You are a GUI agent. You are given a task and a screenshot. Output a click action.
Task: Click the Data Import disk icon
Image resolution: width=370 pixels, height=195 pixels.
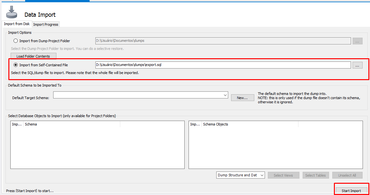pos(12,12)
